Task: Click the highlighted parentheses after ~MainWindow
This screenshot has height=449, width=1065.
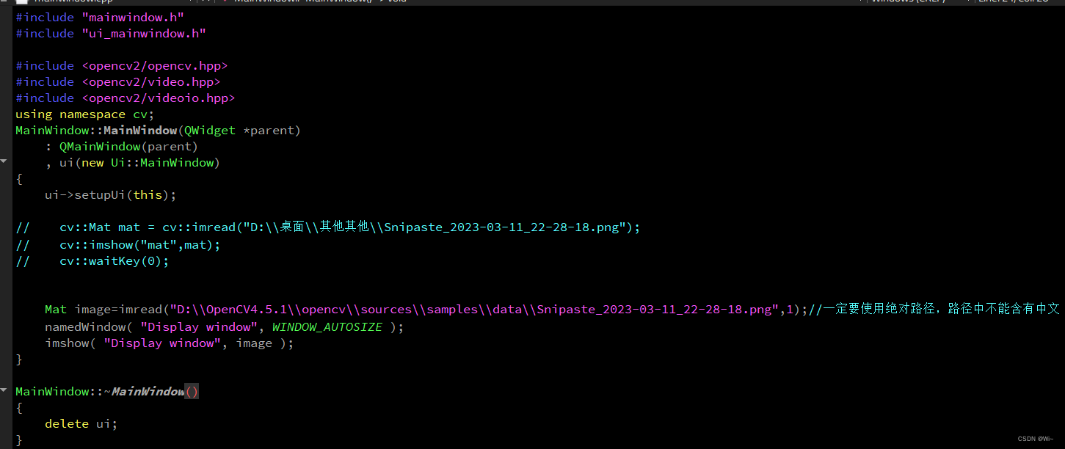Action: point(192,392)
